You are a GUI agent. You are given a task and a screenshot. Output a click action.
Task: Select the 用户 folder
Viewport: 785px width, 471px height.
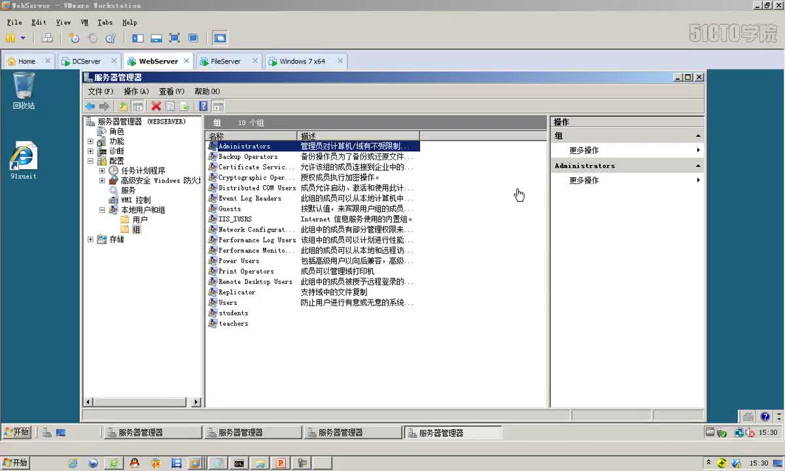(140, 220)
